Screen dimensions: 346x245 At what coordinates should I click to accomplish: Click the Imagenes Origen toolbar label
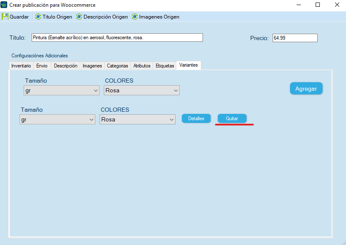click(x=159, y=17)
